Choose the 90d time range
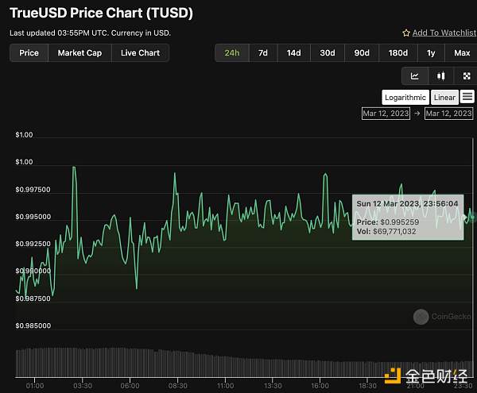Screen dimensions: 477x393 (362, 53)
